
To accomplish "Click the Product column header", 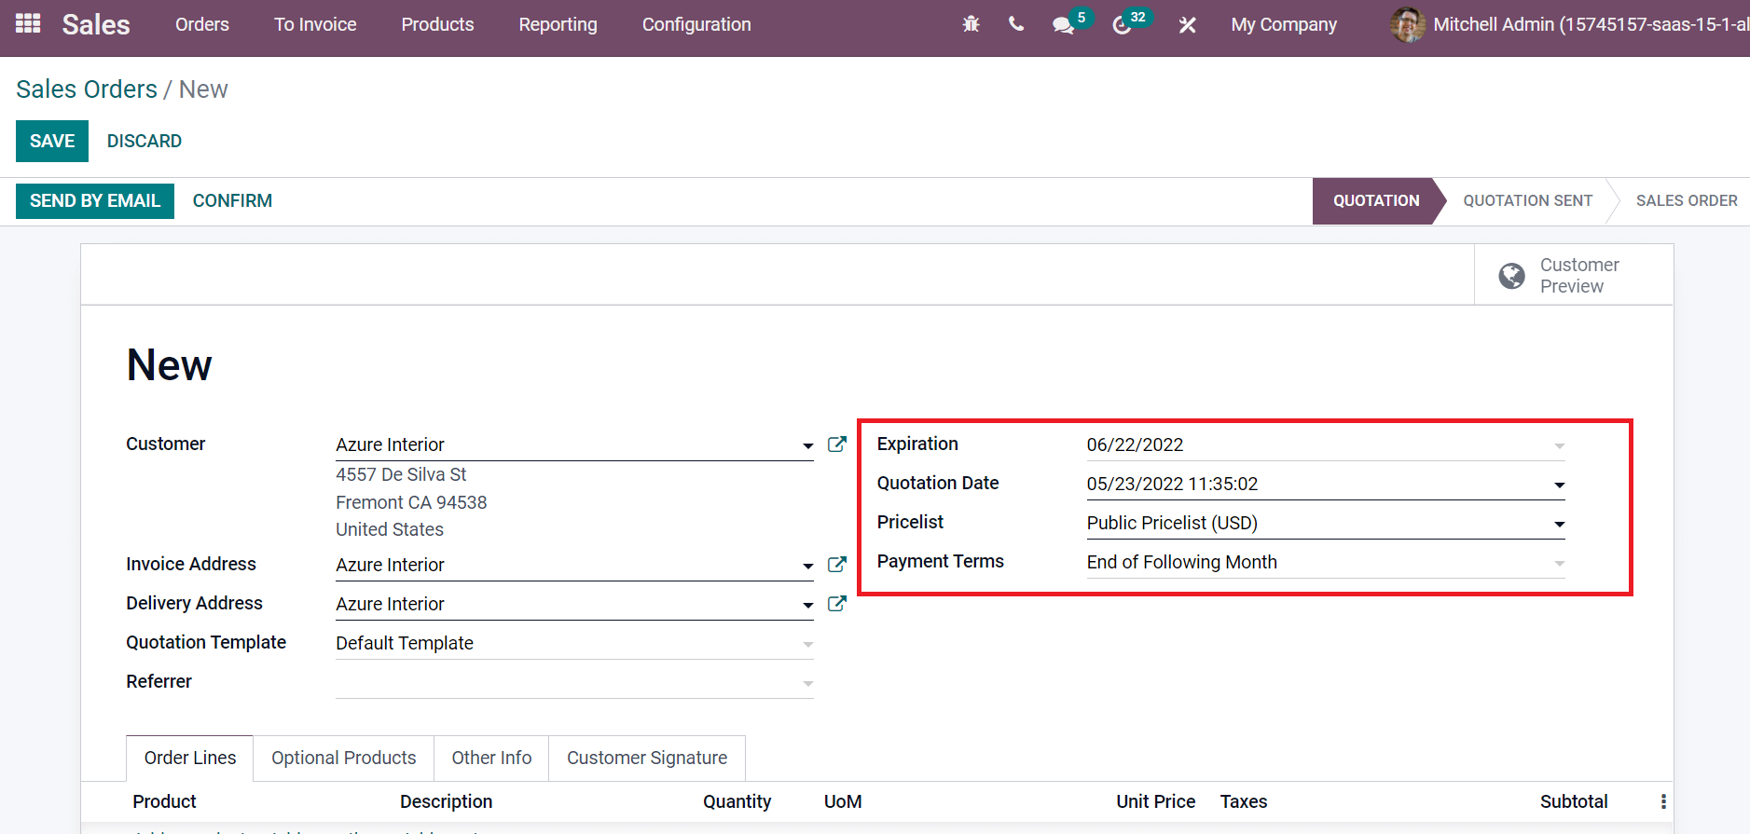I will (x=164, y=801).
